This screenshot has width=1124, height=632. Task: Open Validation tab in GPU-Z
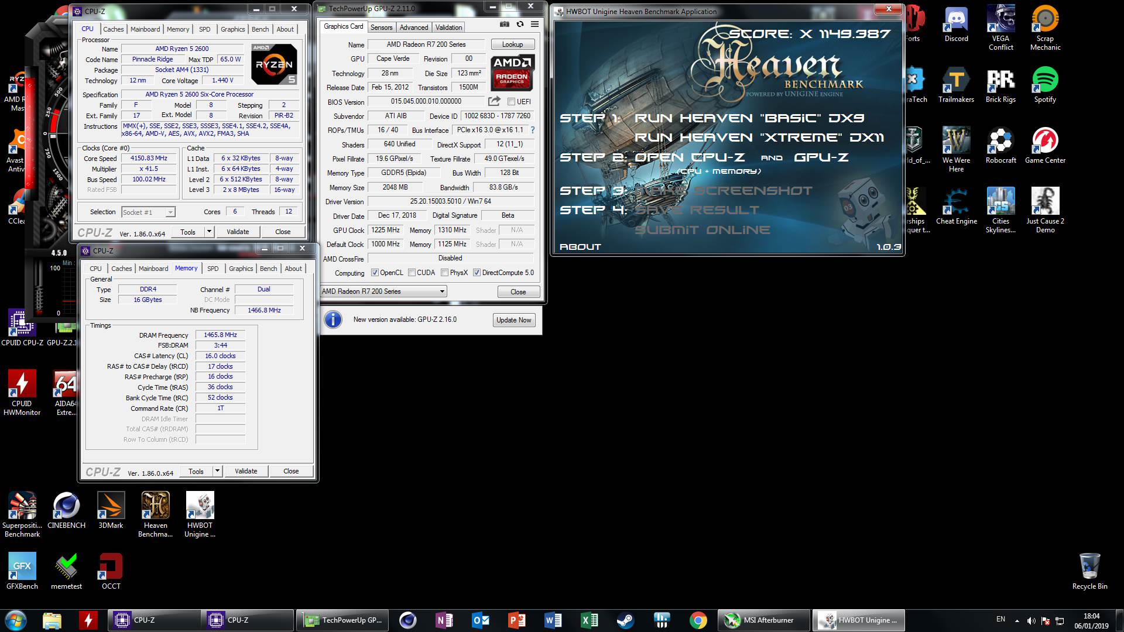click(x=449, y=28)
